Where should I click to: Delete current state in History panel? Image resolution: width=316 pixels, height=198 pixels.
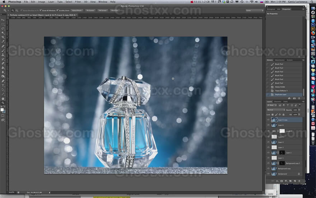pos(299,98)
